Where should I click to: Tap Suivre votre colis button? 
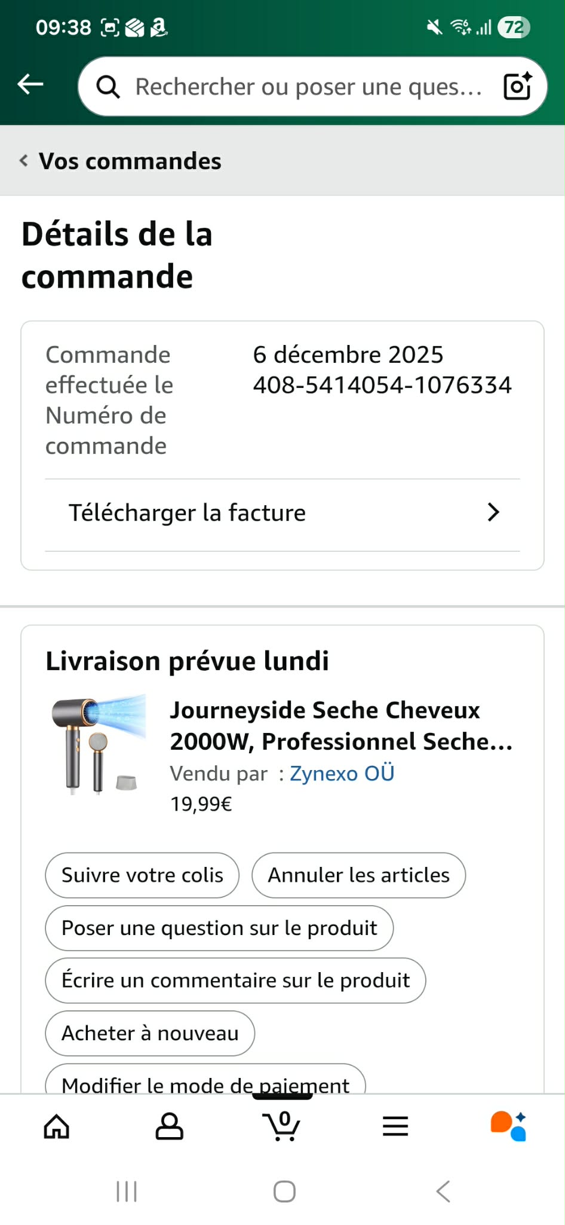click(142, 875)
